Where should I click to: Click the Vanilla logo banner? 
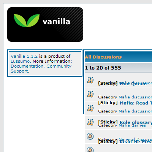click(45, 24)
